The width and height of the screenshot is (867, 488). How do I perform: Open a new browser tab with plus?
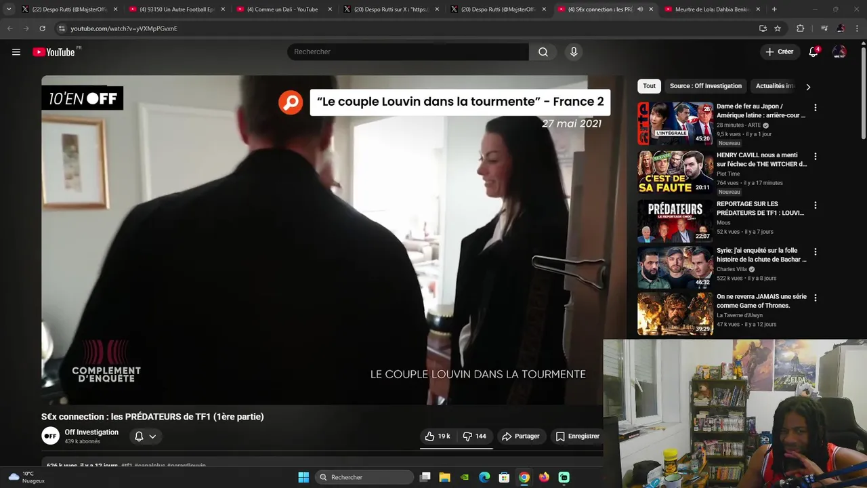pyautogui.click(x=774, y=9)
